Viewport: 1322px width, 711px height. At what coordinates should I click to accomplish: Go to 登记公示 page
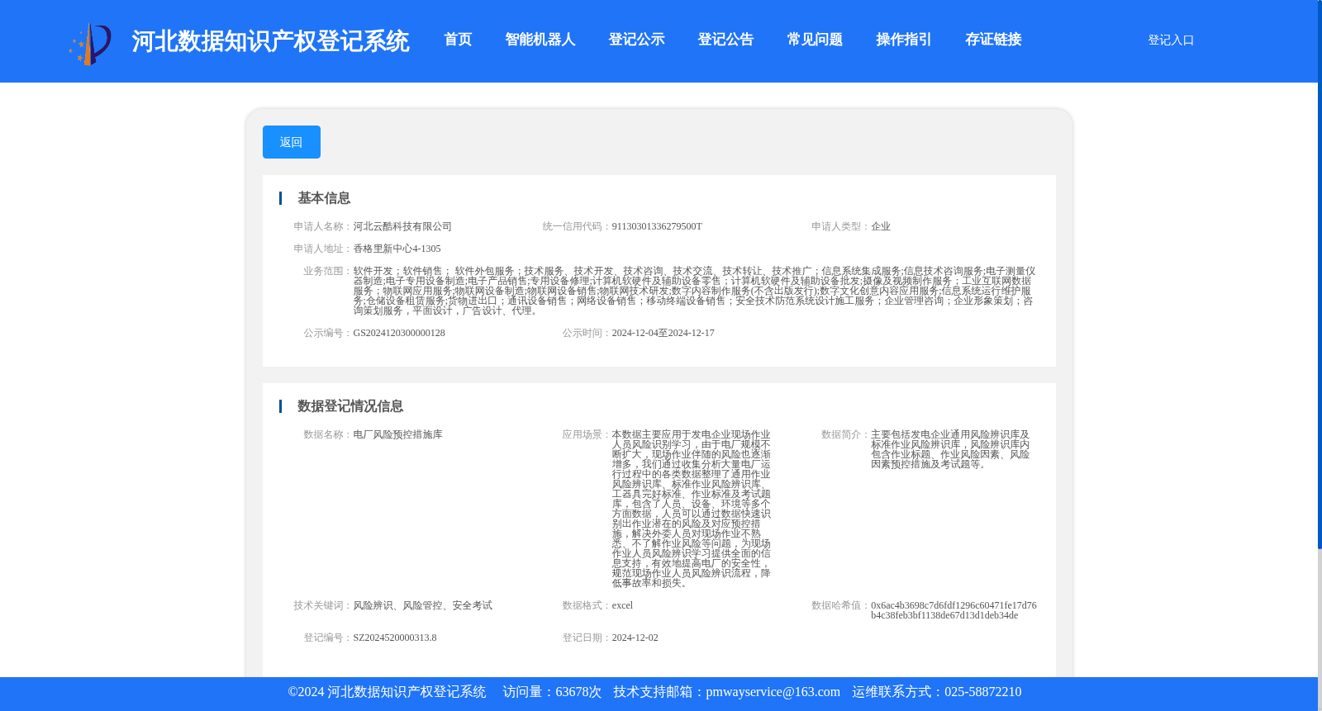click(636, 40)
